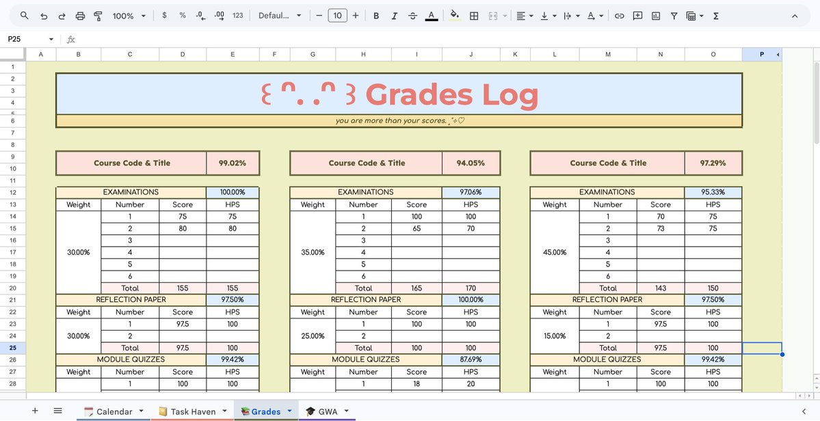Select the 97.29% course grade cell
This screenshot has height=421, width=820.
click(713, 163)
